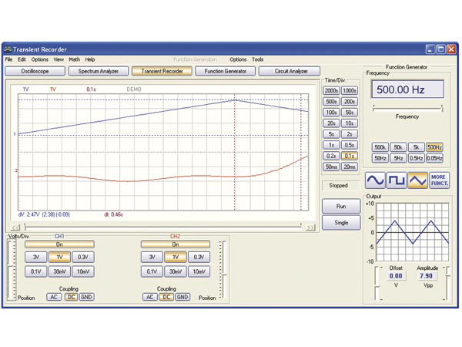Set time base to 2000s
Viewport: 462px width, 347px height.
coord(331,90)
